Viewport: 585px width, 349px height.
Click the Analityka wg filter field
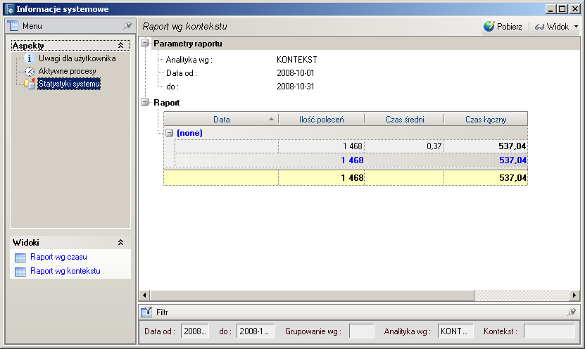point(455,331)
